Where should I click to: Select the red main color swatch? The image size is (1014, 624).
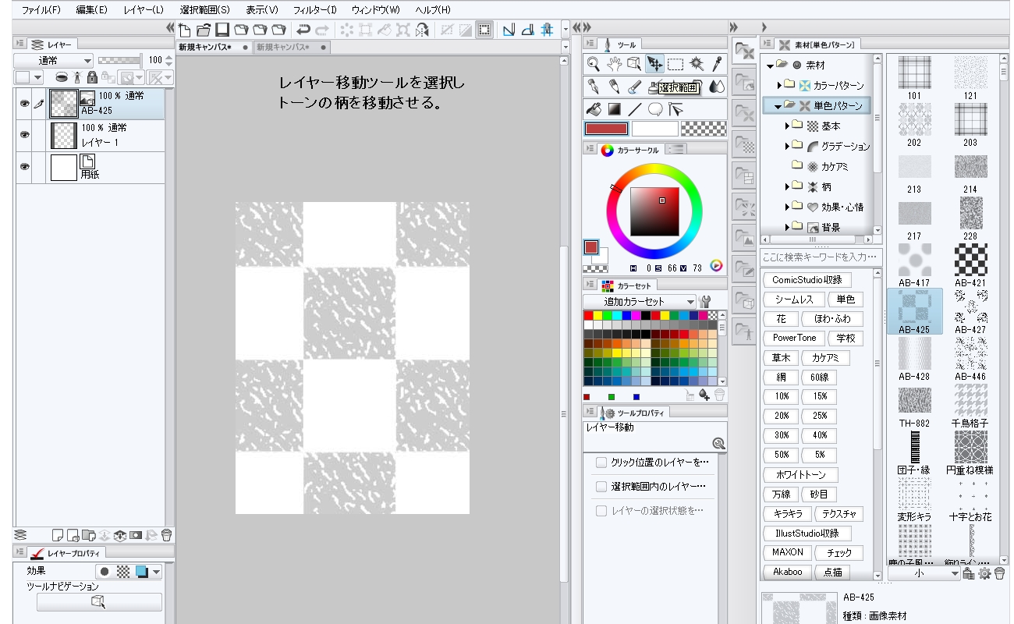coord(605,129)
